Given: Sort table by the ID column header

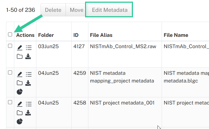Looking at the screenshot, I should (76, 35).
